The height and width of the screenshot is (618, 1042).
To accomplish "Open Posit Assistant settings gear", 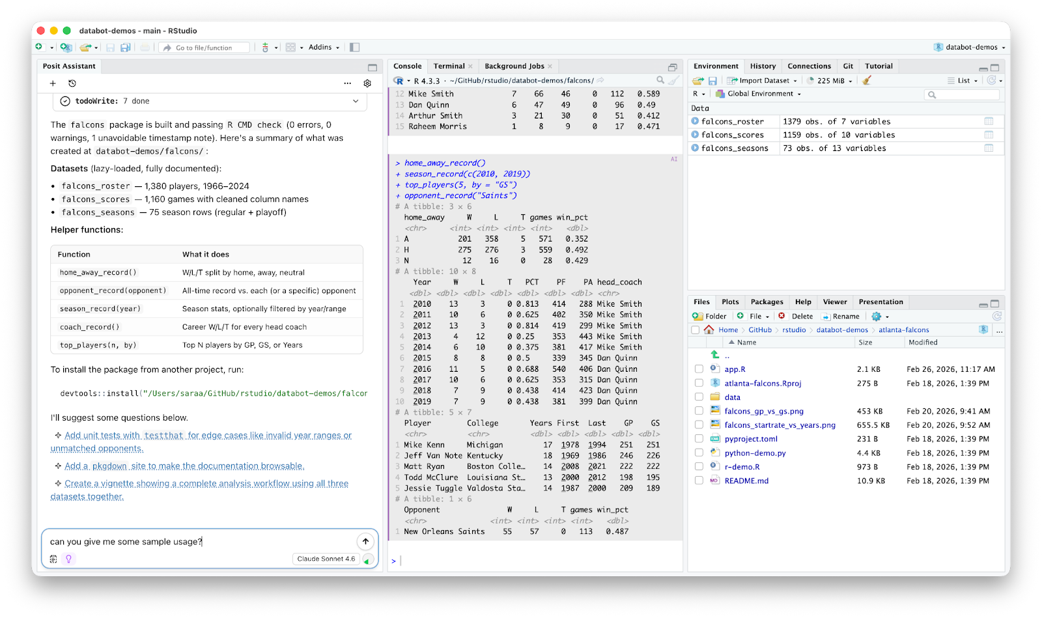I will click(x=367, y=83).
